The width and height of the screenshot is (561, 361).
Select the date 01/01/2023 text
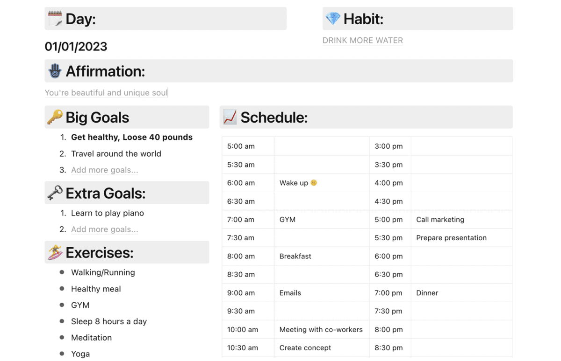coord(76,47)
